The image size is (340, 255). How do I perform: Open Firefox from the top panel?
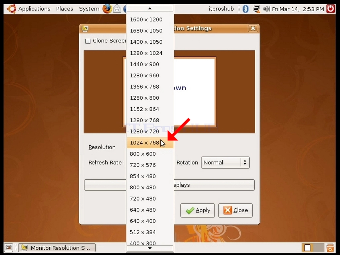[107, 9]
